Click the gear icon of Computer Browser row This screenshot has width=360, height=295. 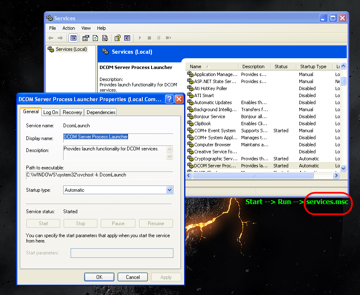[x=190, y=144]
